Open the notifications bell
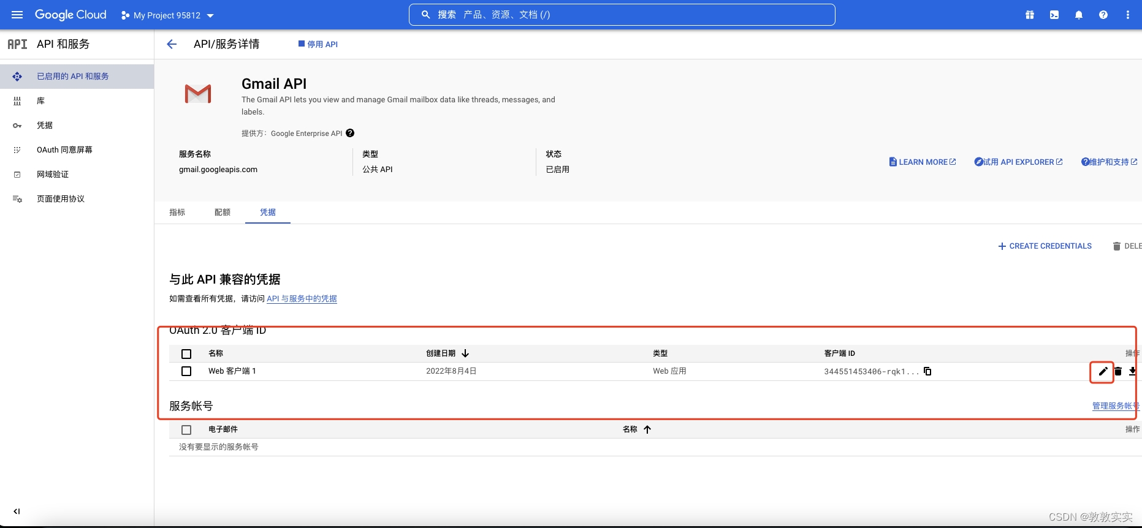The width and height of the screenshot is (1142, 528). (1079, 15)
